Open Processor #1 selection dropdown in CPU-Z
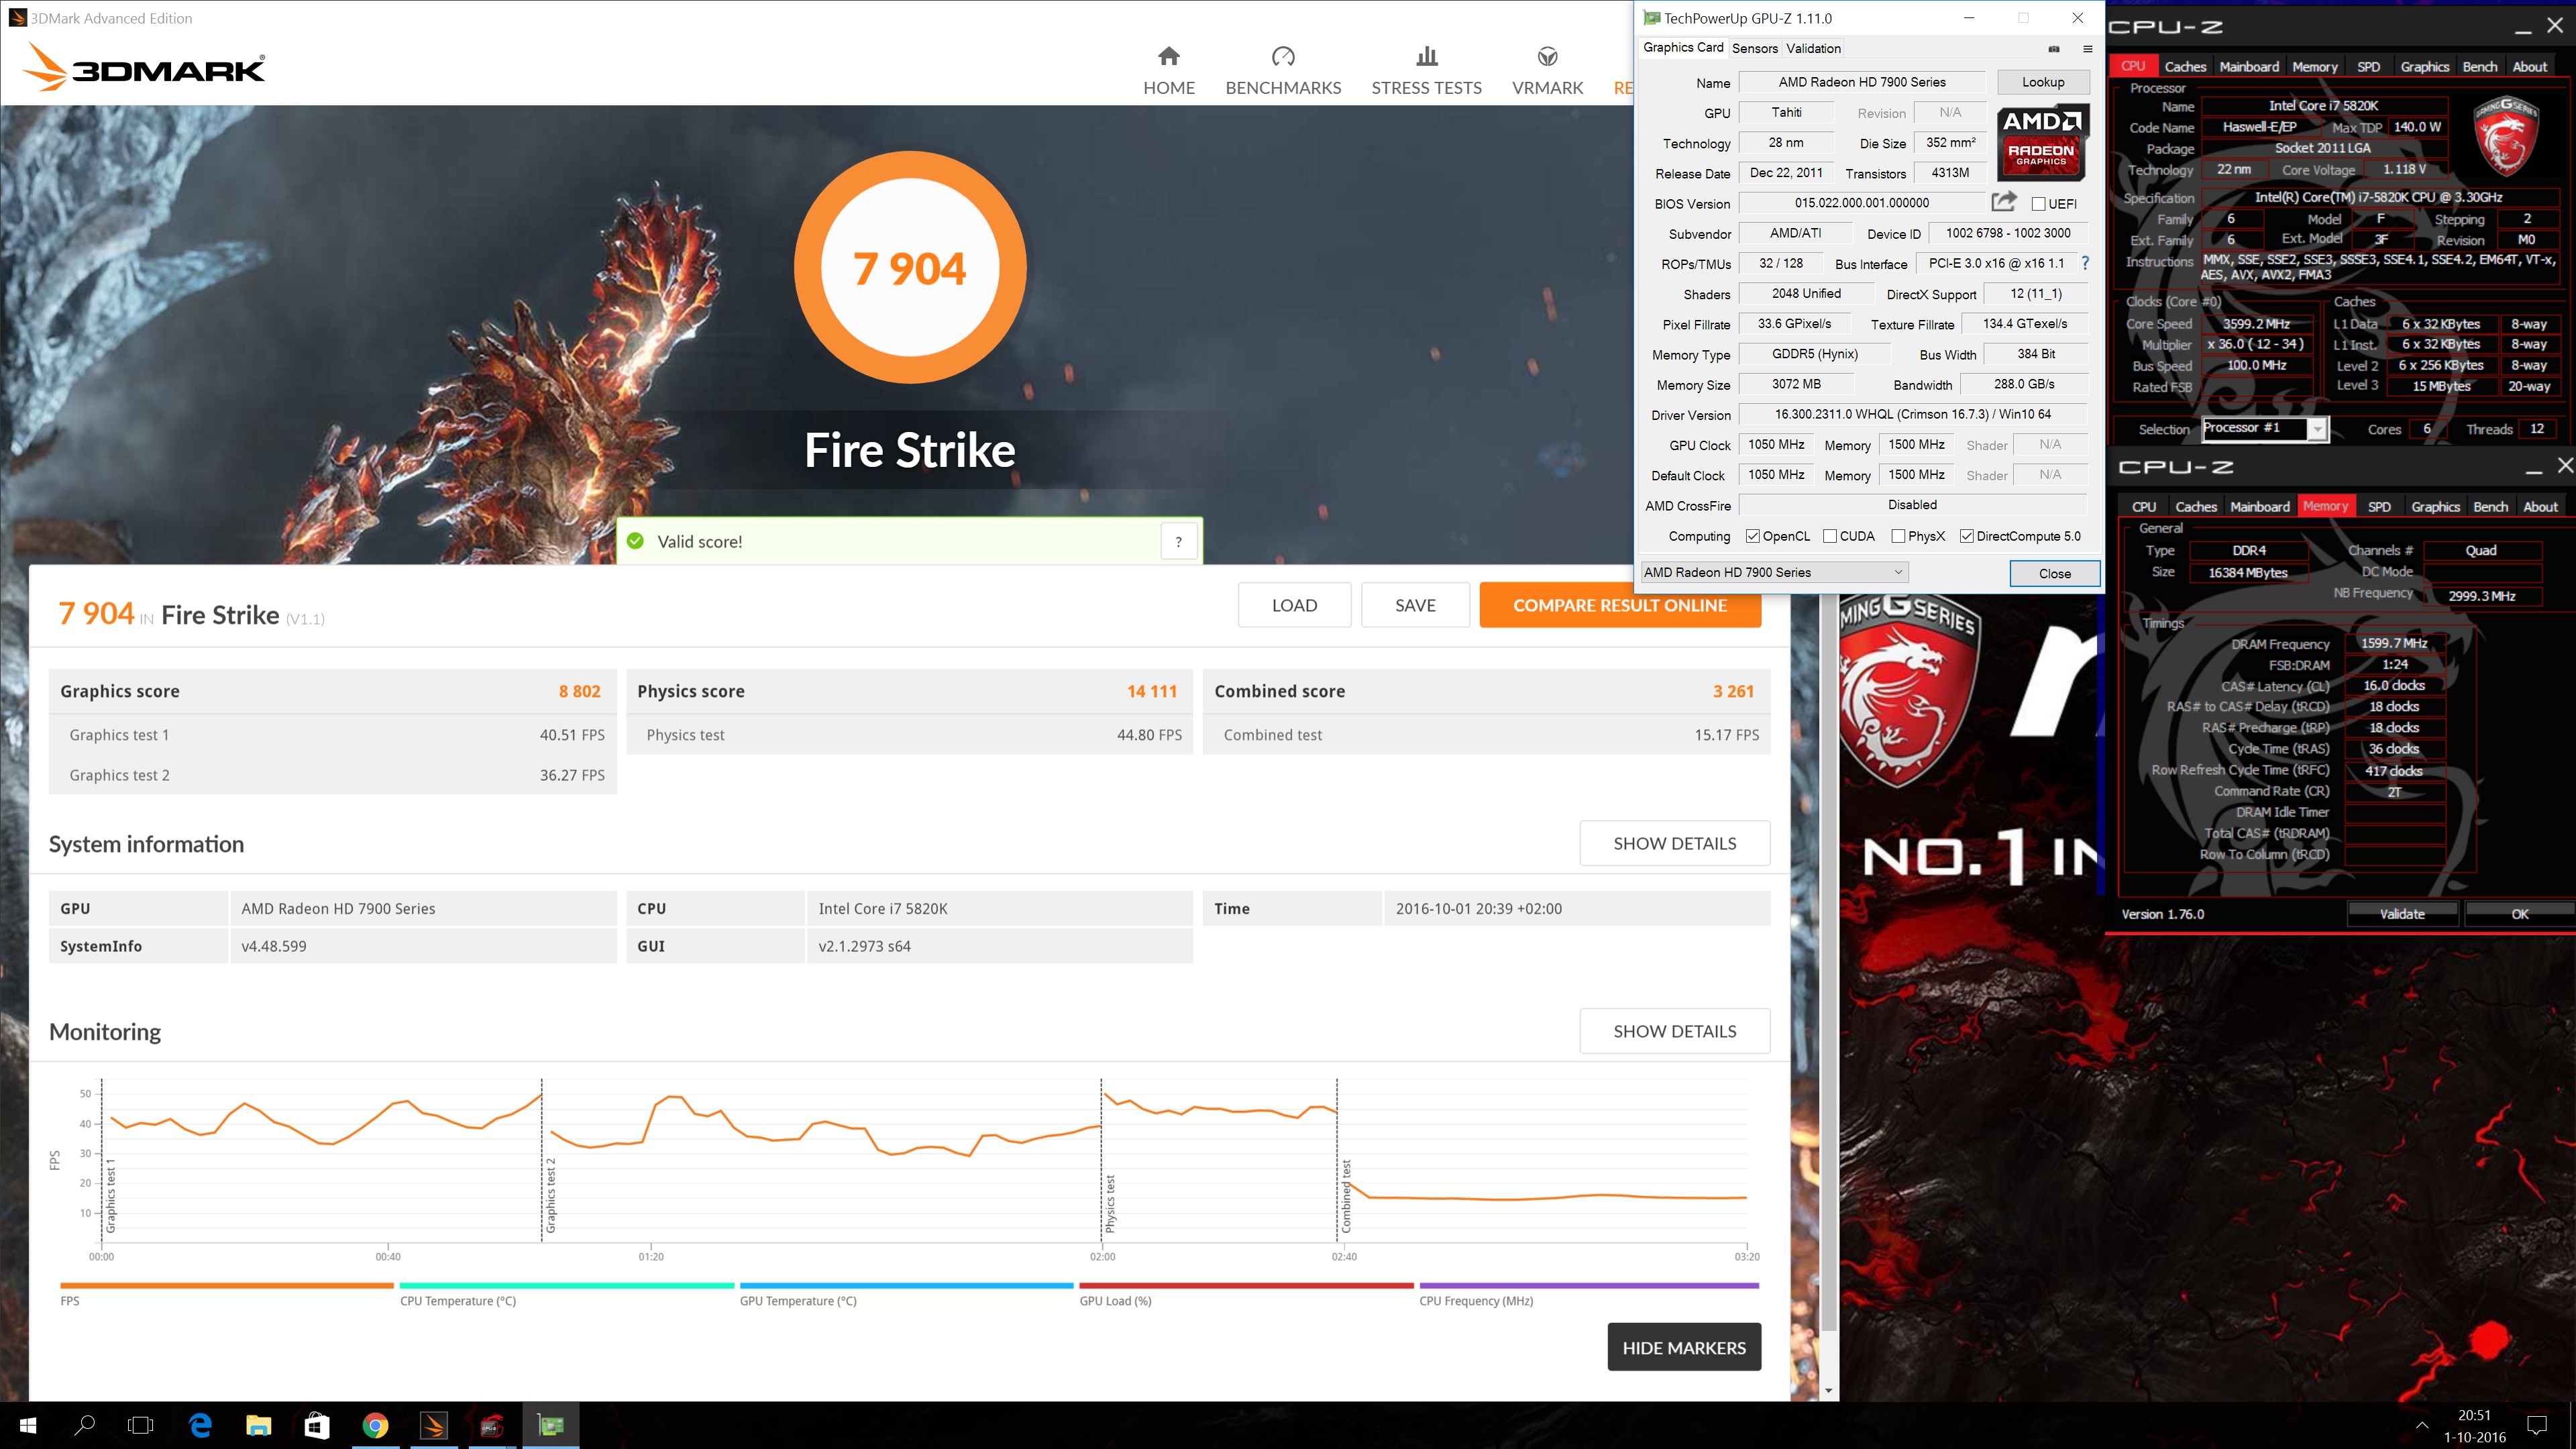This screenshot has width=2576, height=1449. pyautogui.click(x=2265, y=428)
